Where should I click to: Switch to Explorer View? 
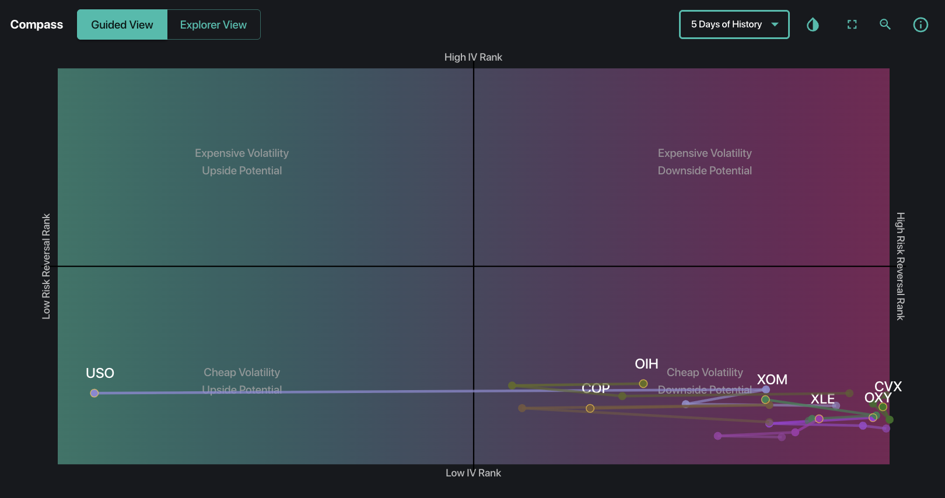coord(213,24)
